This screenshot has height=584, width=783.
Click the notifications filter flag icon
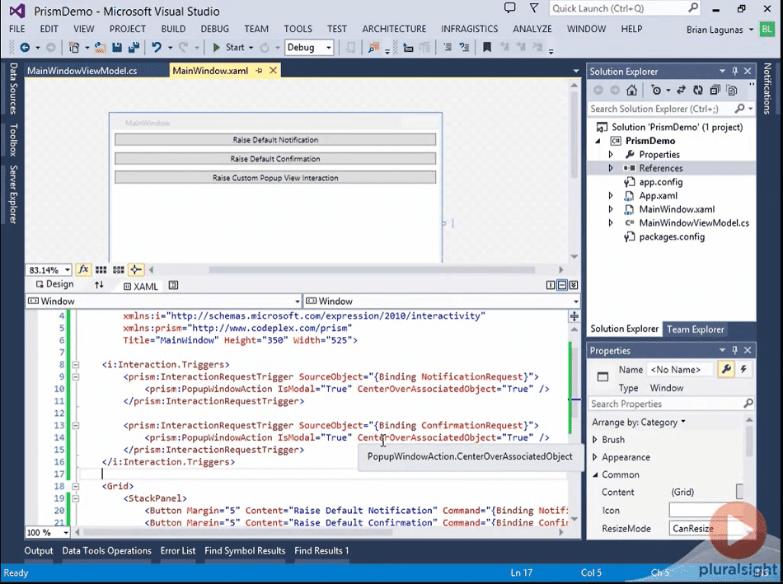tap(534, 8)
